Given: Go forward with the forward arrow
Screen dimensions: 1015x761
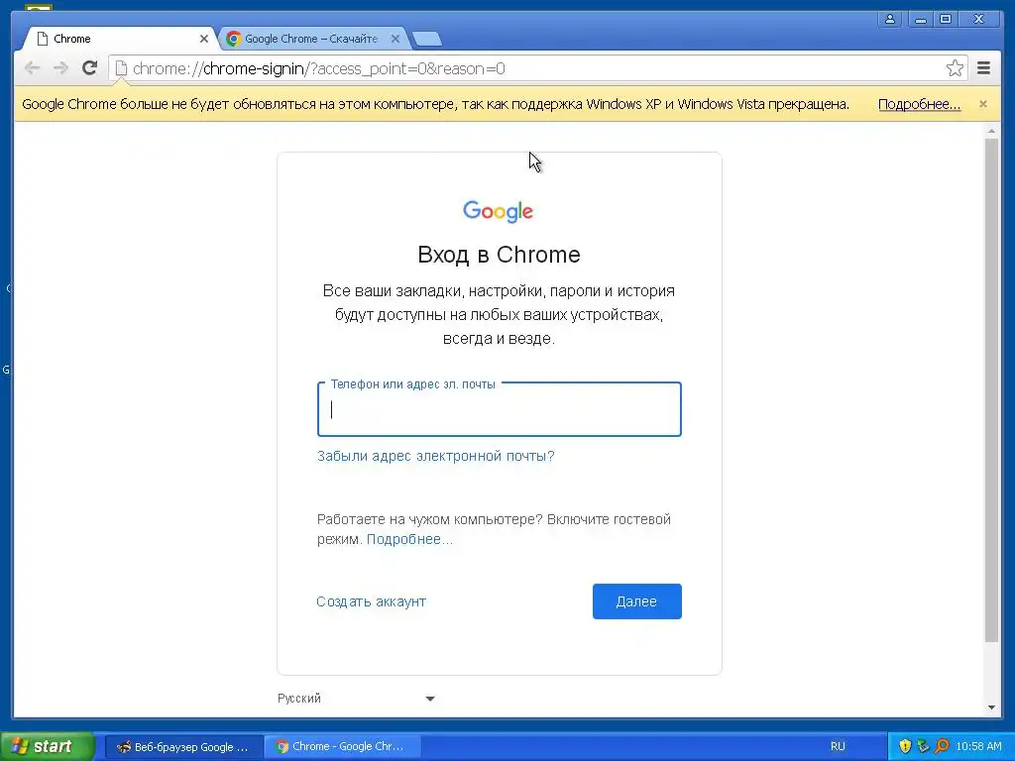Looking at the screenshot, I should 60,68.
